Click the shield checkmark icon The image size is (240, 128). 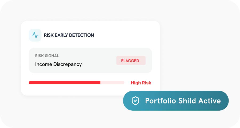135,101
